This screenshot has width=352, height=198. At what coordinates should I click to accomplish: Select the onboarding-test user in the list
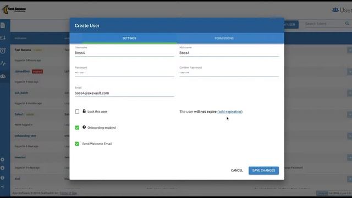pyautogui.click(x=25, y=136)
